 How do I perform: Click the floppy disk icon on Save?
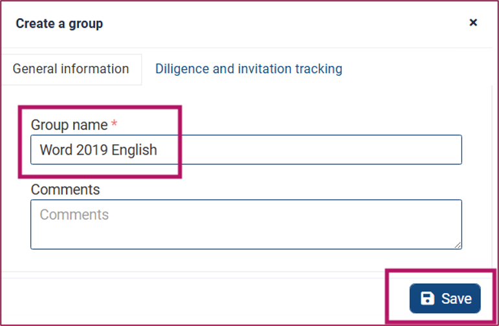coord(427,298)
